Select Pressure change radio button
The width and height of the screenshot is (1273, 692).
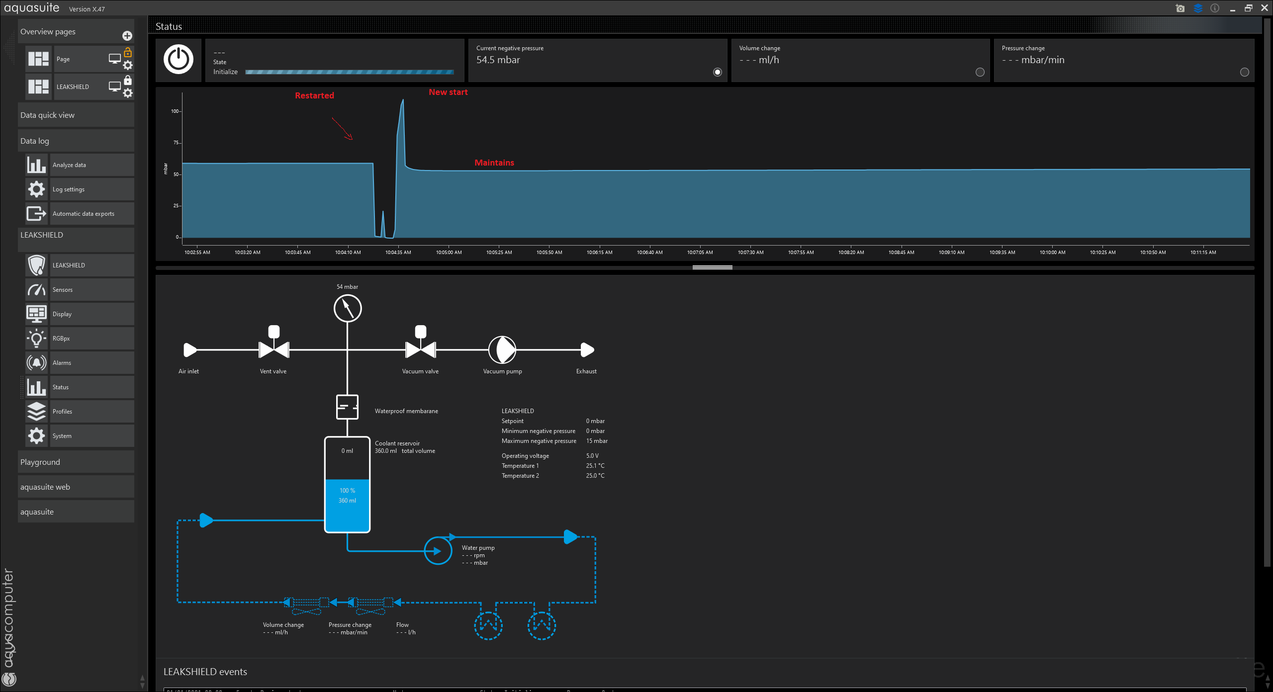pos(1244,72)
